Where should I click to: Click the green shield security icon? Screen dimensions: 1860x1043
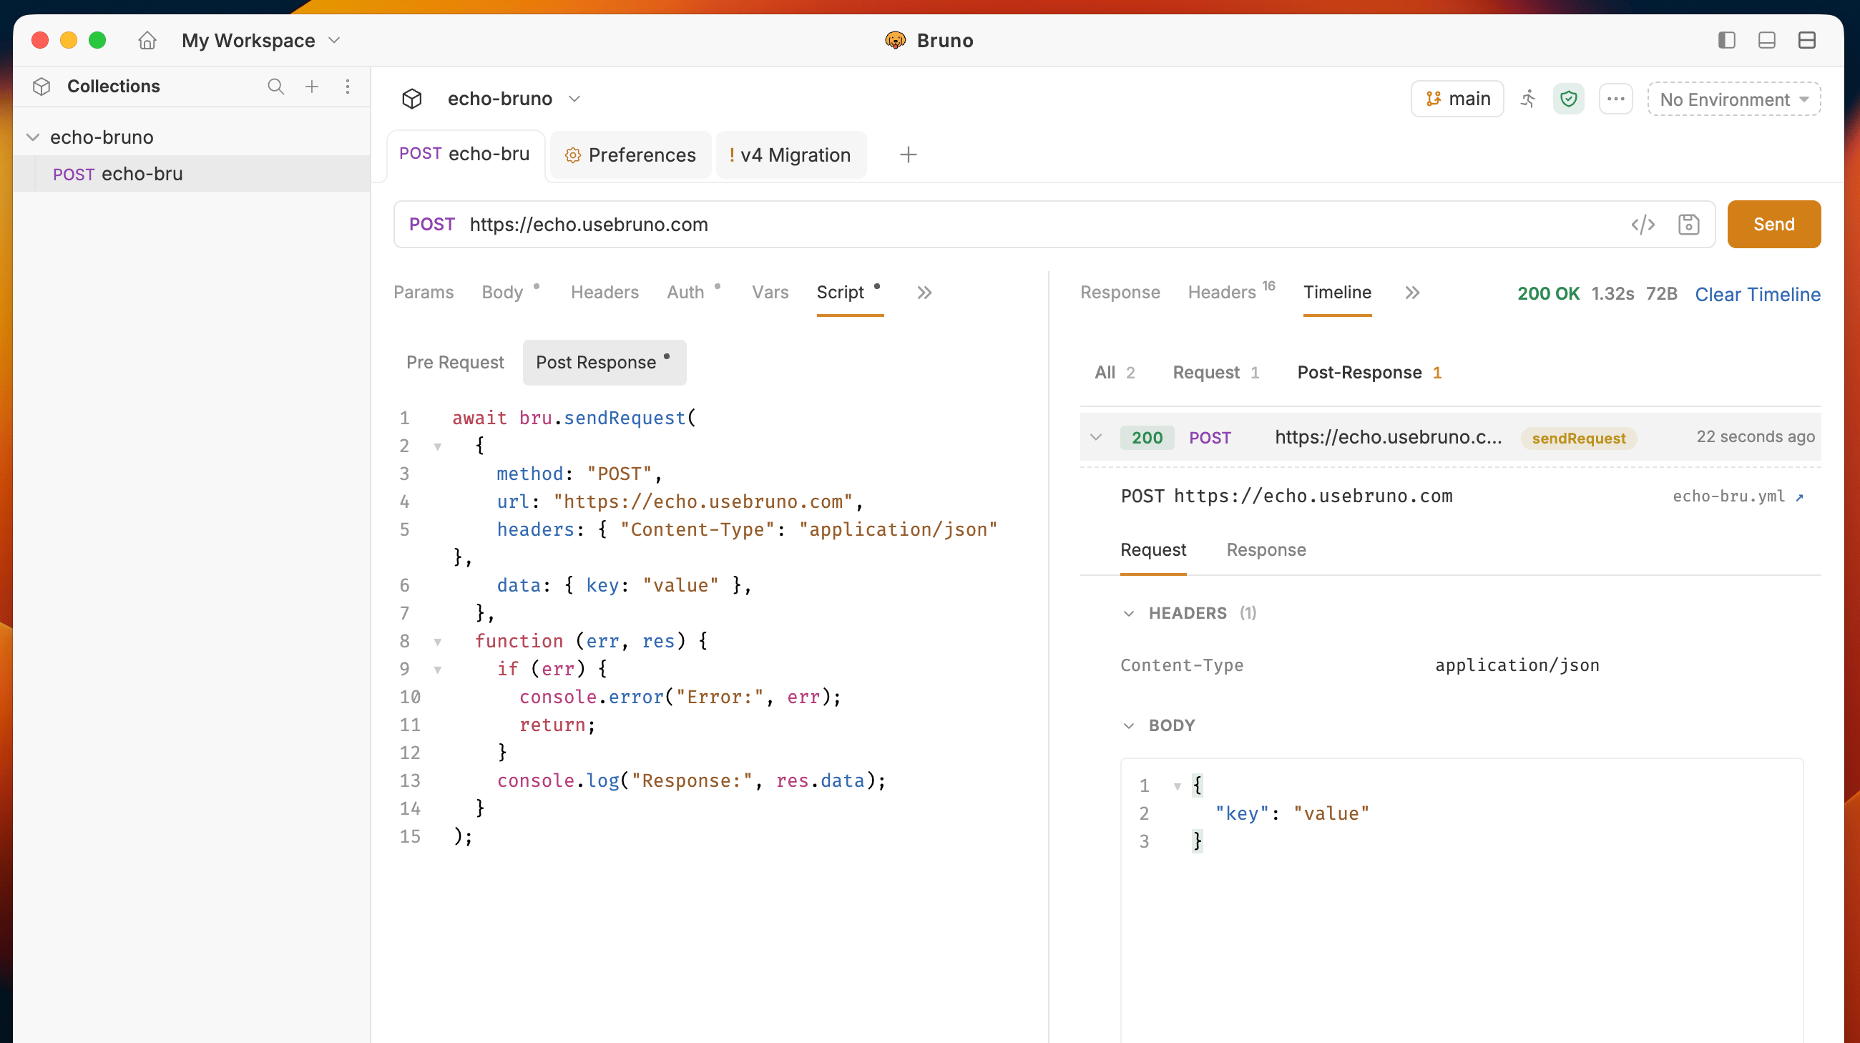coord(1568,99)
